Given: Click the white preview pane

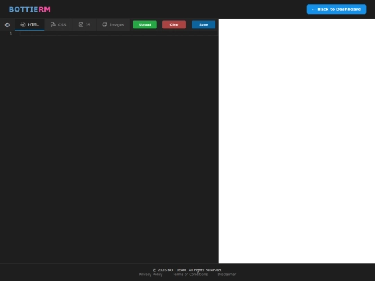Looking at the screenshot, I should pos(297,141).
